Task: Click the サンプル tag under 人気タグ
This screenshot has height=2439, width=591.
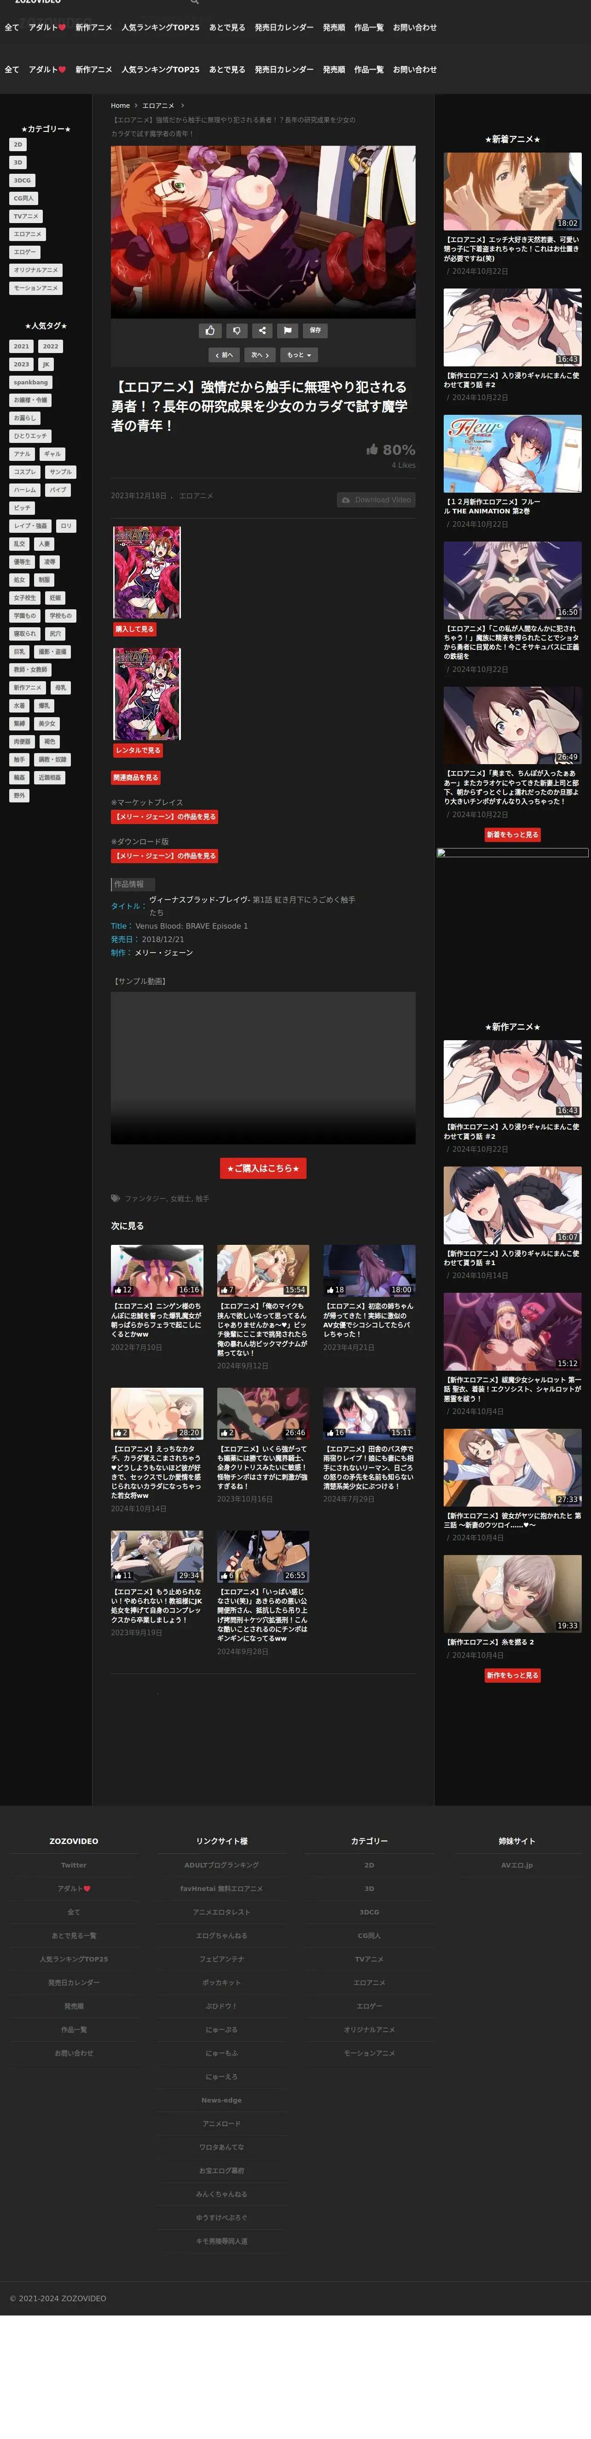Action: click(59, 472)
